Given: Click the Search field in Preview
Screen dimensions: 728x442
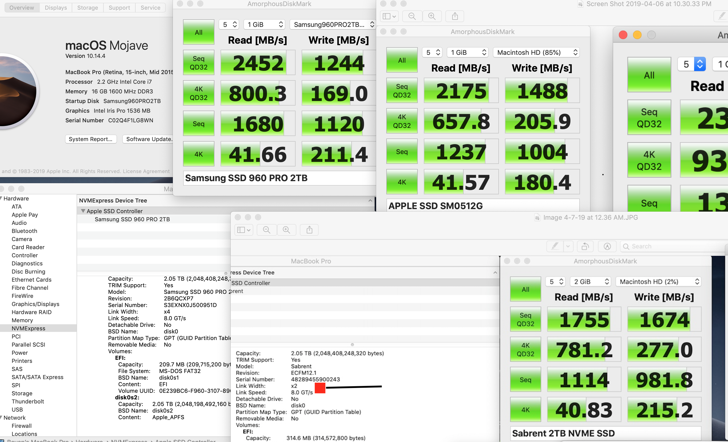Looking at the screenshot, I should coord(673,246).
